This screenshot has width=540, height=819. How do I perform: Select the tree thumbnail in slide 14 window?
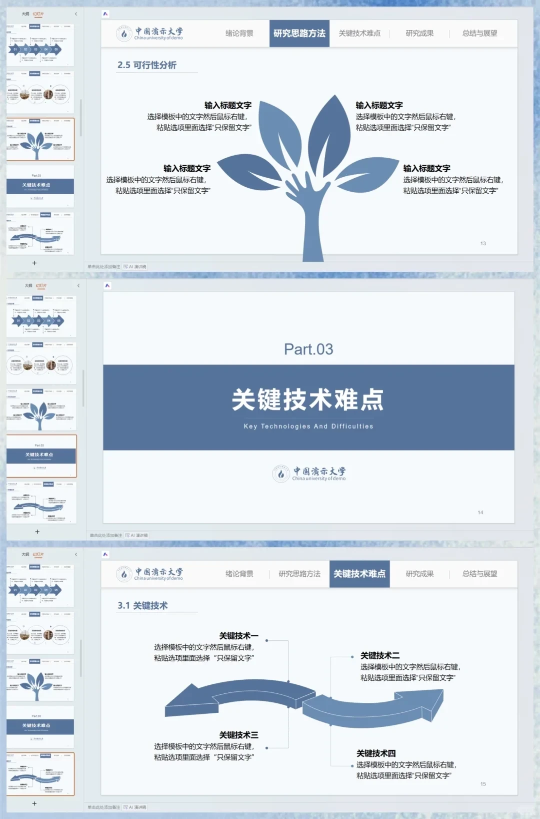(x=41, y=409)
